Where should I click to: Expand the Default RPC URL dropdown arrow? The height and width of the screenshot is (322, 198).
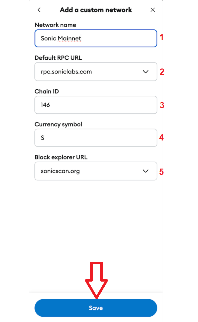[x=145, y=72]
